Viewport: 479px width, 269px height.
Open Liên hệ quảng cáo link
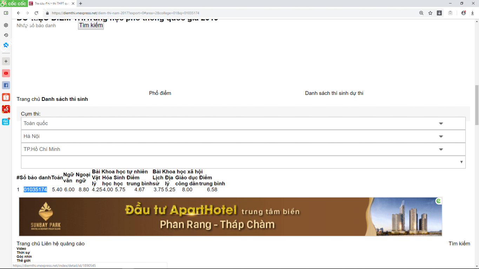point(63,244)
